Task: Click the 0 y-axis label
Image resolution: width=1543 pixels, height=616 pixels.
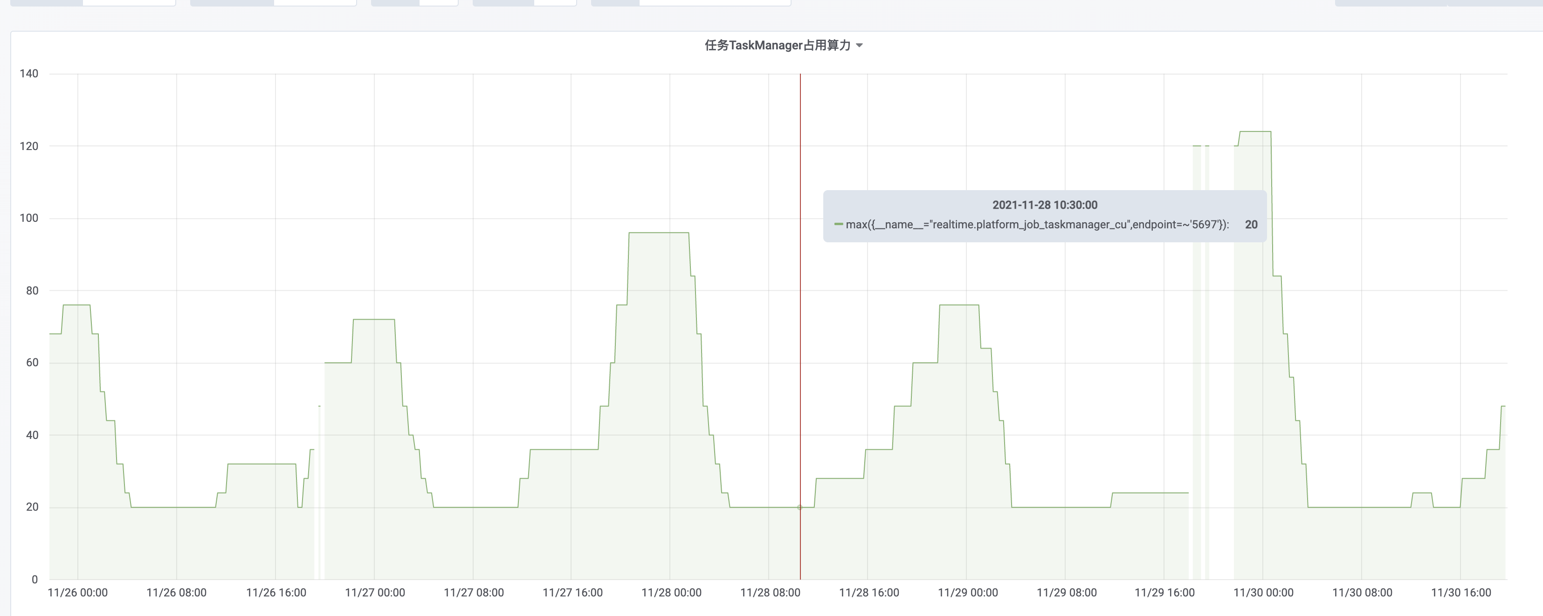Action: [x=35, y=580]
